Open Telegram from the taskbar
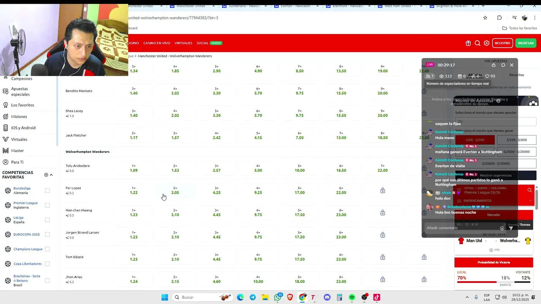The width and height of the screenshot is (541, 304). click(253, 297)
